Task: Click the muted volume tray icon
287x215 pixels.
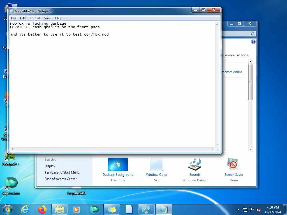Action: [259, 210]
